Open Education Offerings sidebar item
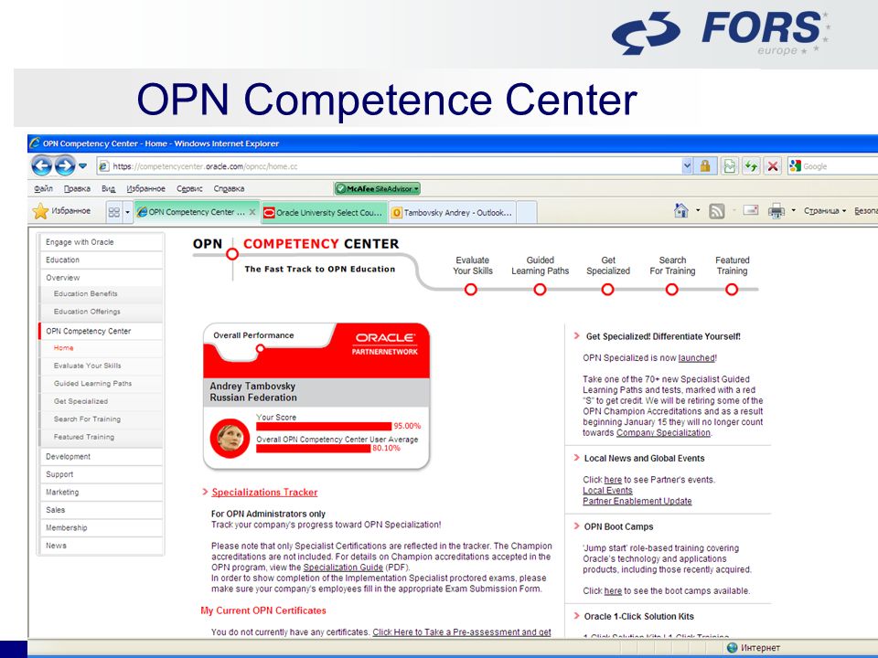This screenshot has width=878, height=658. [101, 312]
